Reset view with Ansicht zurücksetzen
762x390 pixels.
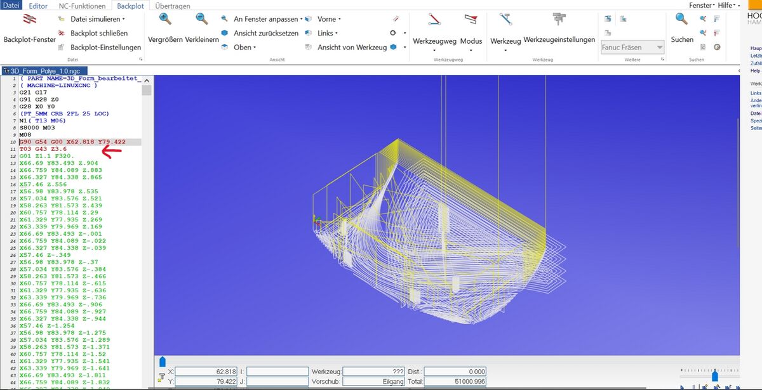coord(265,33)
